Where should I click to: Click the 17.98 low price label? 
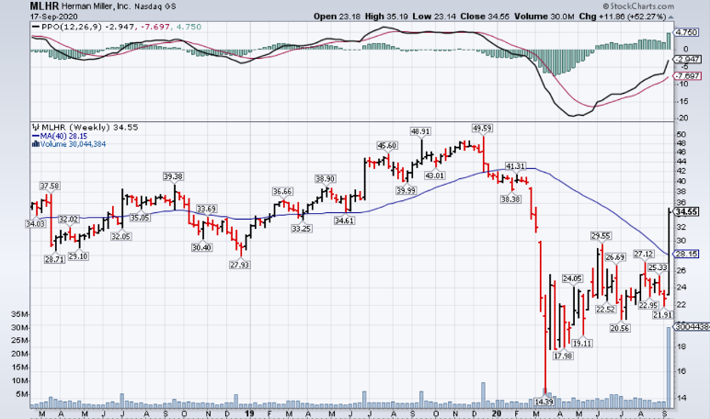563,357
